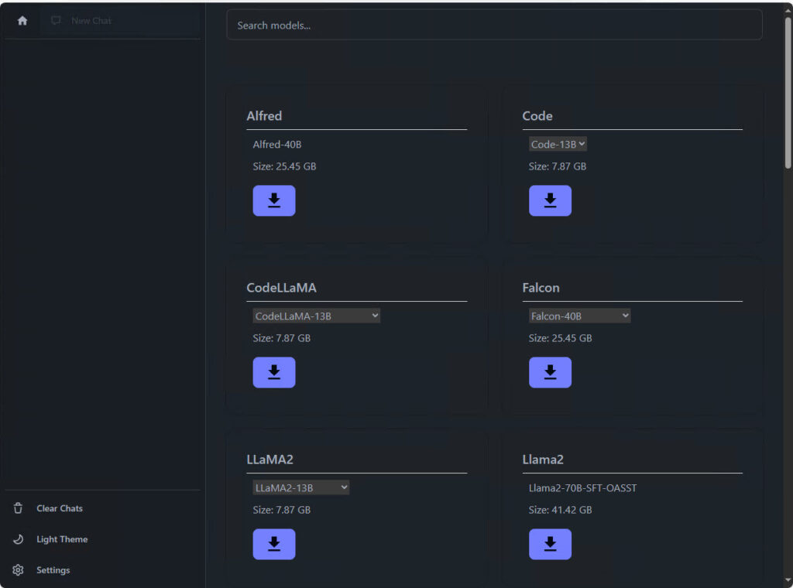Open the LLaMA2-13B version dropdown
Viewport: 793px width, 588px height.
pos(301,487)
